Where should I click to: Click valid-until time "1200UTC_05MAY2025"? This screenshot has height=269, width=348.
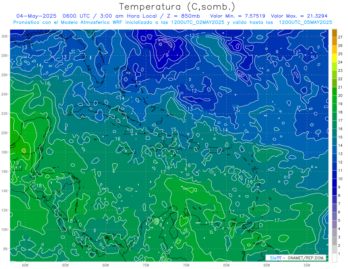(x=305, y=22)
